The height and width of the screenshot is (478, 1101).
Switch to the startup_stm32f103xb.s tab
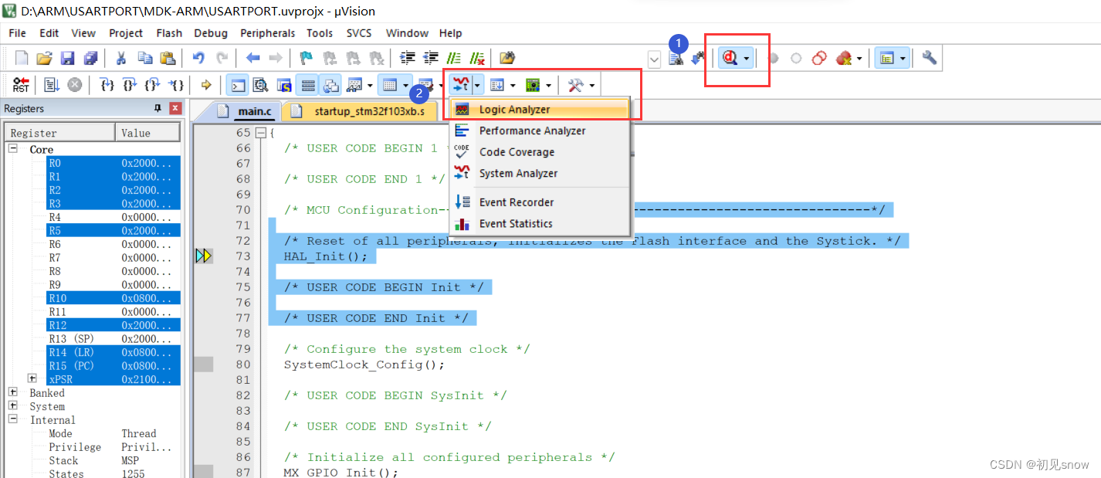[359, 111]
